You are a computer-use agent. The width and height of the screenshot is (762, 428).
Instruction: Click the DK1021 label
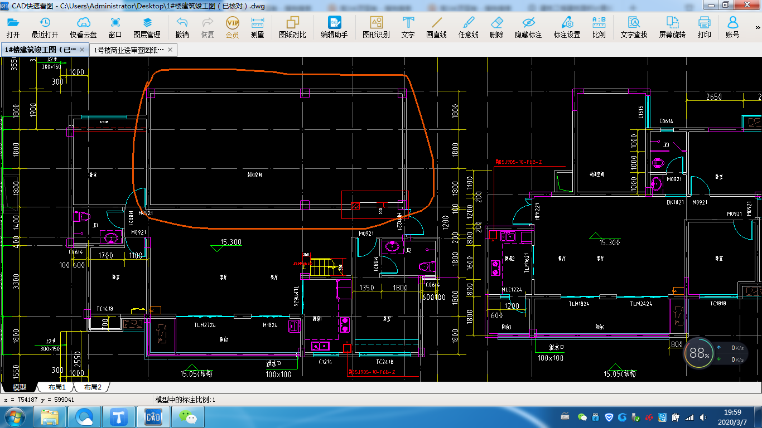click(675, 202)
